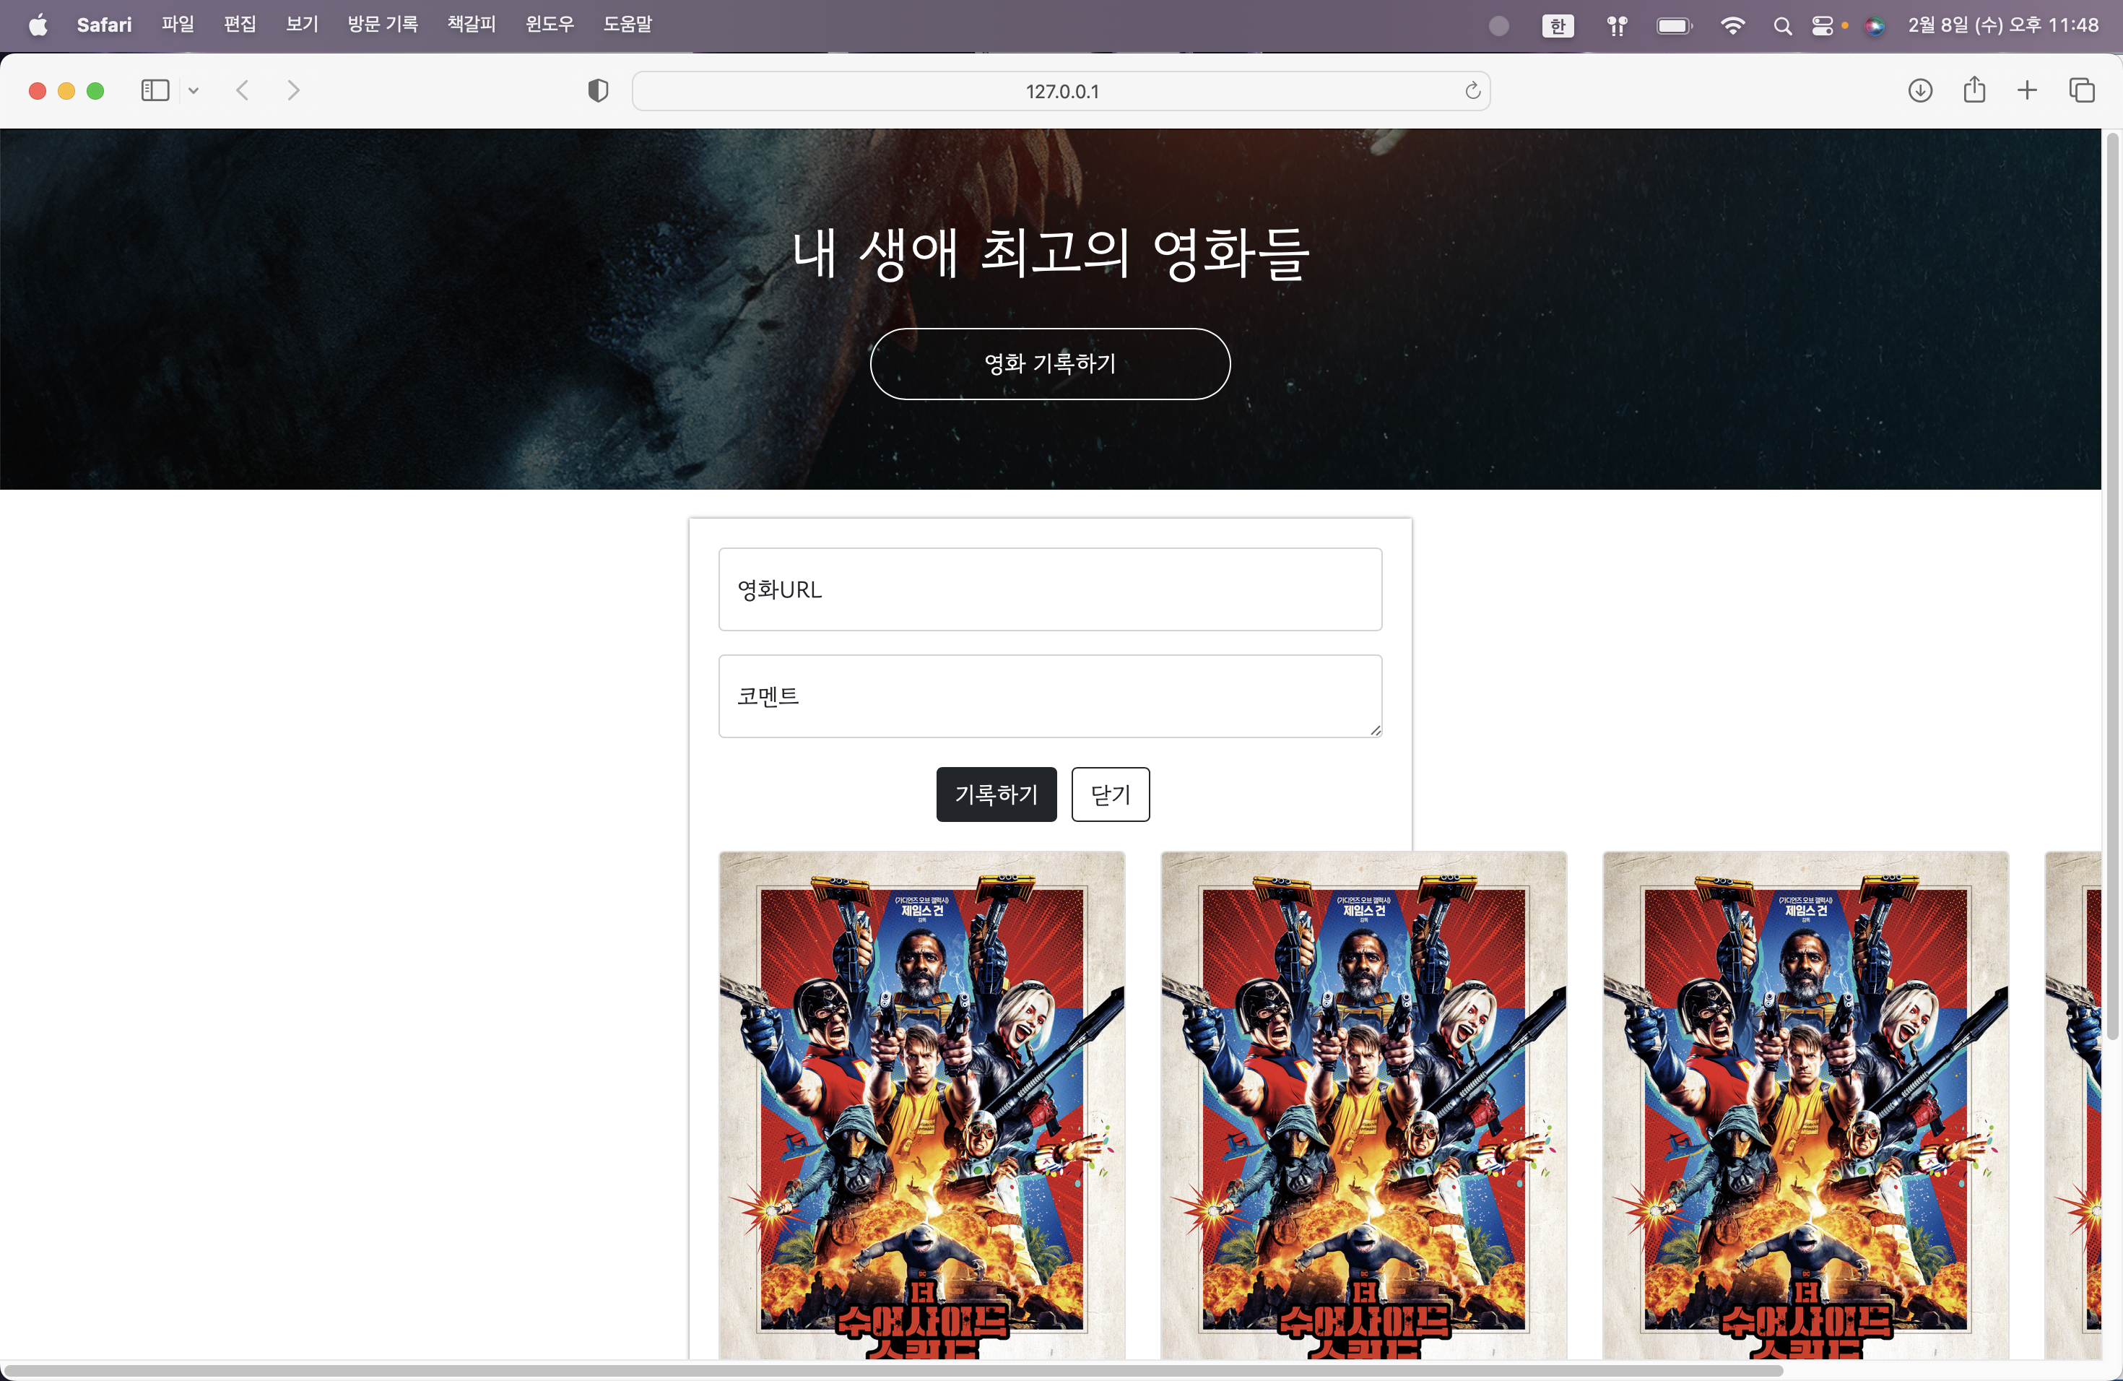Open the 파일 menu
This screenshot has height=1381, width=2123.
(x=178, y=25)
